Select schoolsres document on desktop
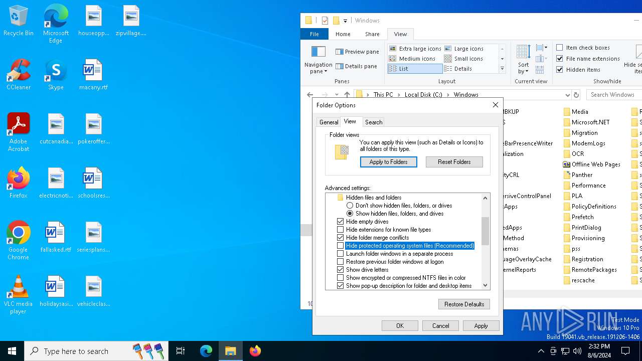The image size is (642, 361). pyautogui.click(x=93, y=183)
